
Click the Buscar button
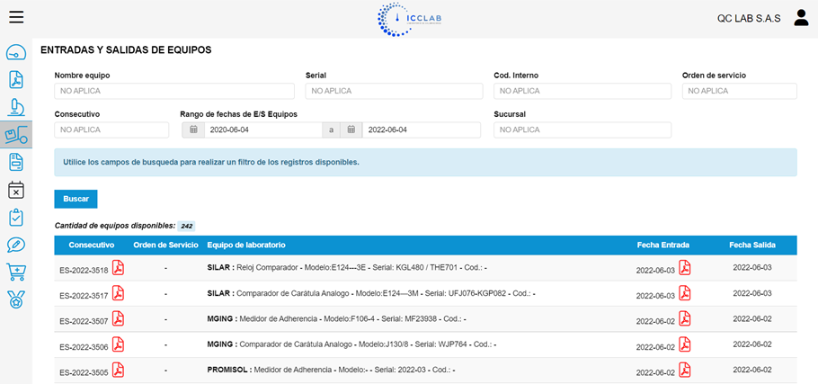[x=76, y=199]
